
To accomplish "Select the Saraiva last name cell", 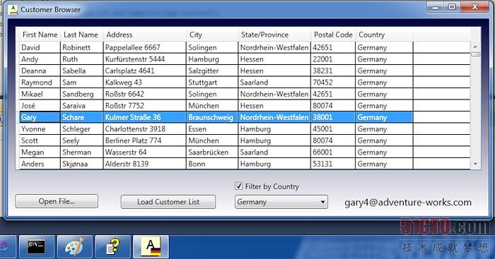I will click(82, 106).
